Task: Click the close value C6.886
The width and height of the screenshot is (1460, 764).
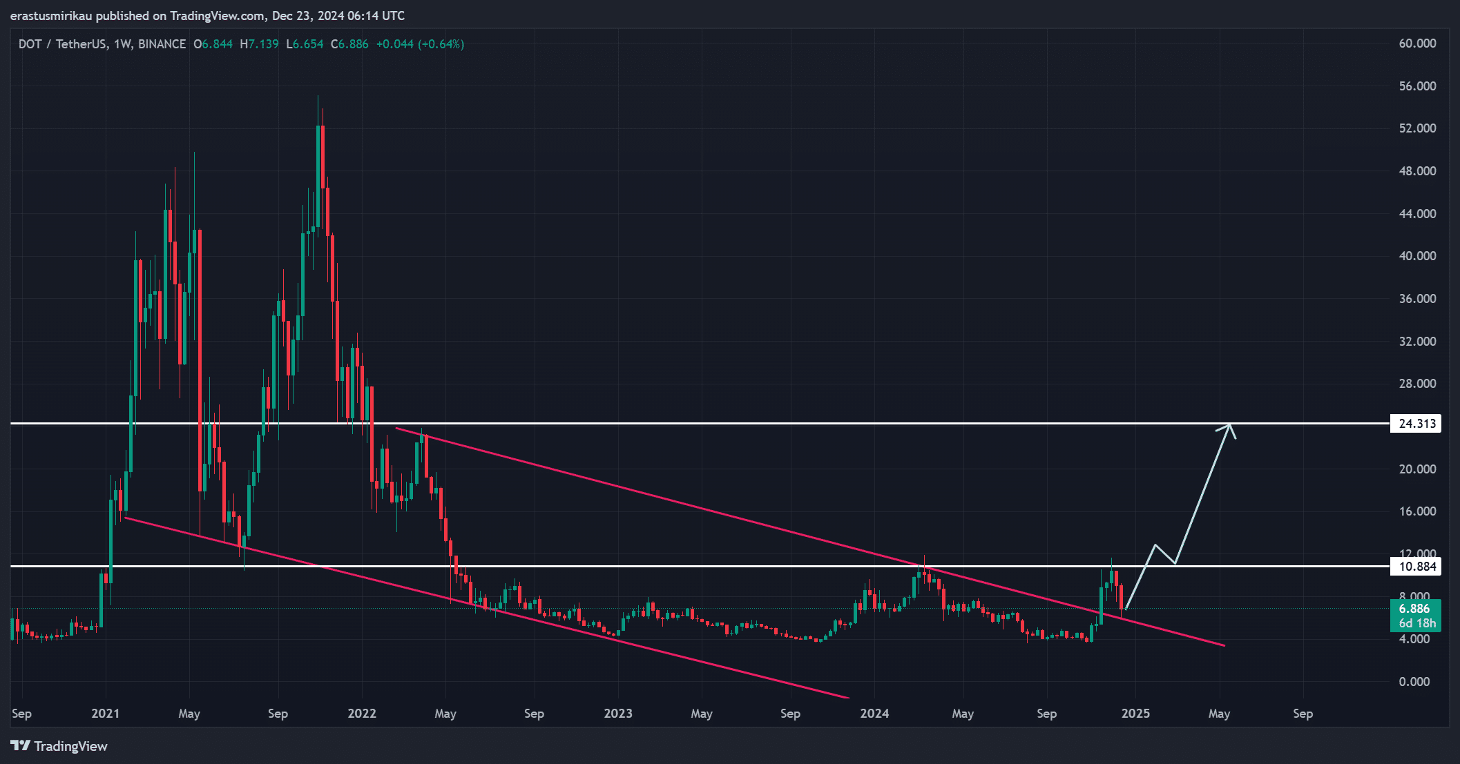Action: (349, 44)
